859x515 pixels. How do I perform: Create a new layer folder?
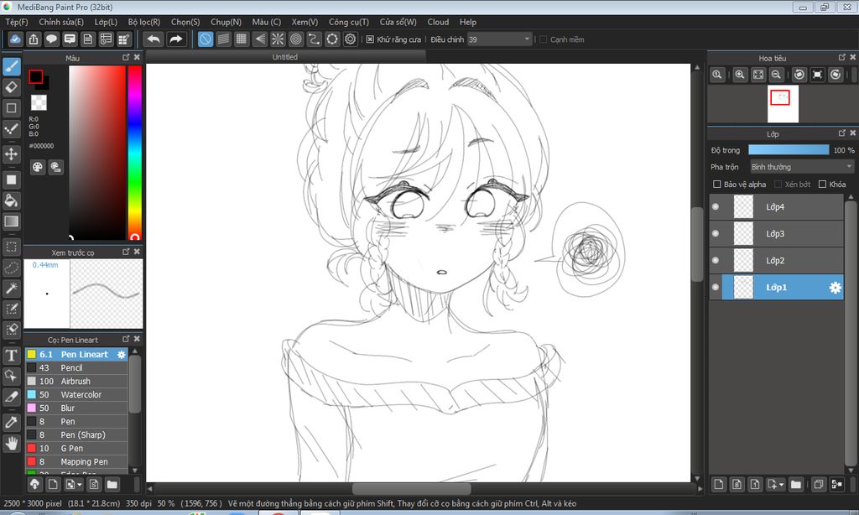[796, 484]
